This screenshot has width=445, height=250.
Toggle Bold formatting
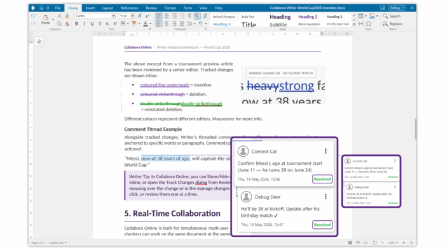click(x=76, y=23)
